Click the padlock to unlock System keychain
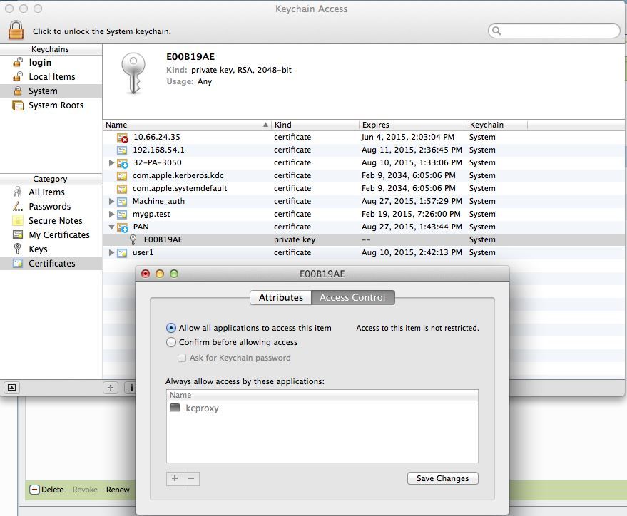Image resolution: width=627 pixels, height=516 pixels. (x=16, y=30)
